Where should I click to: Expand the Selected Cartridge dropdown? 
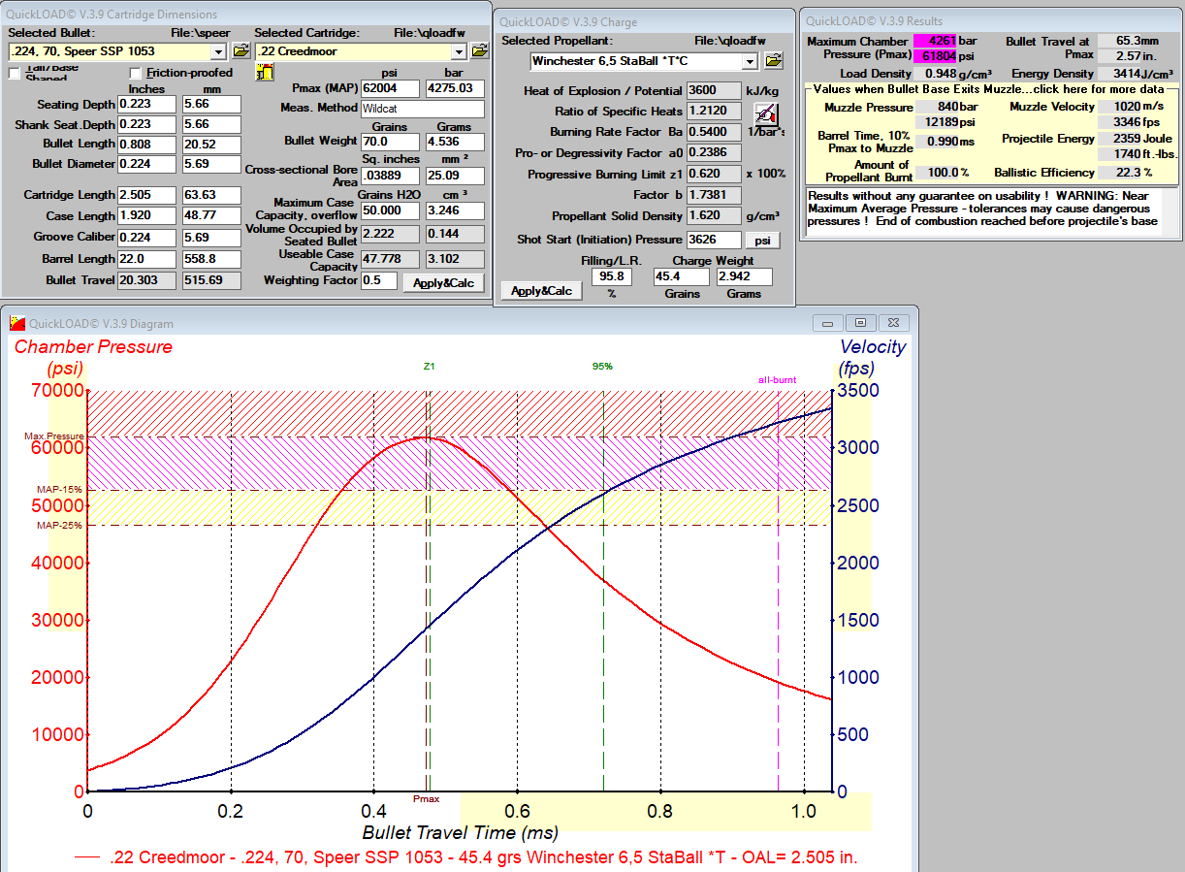pyautogui.click(x=458, y=51)
